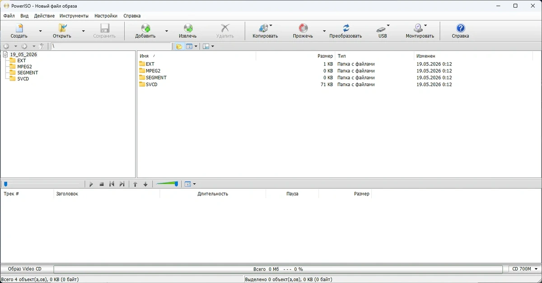The width and height of the screenshot is (542, 283).
Task: Open the Вид menu
Action: (24, 16)
